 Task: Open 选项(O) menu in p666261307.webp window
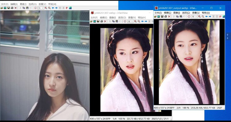(x=122, y=17)
